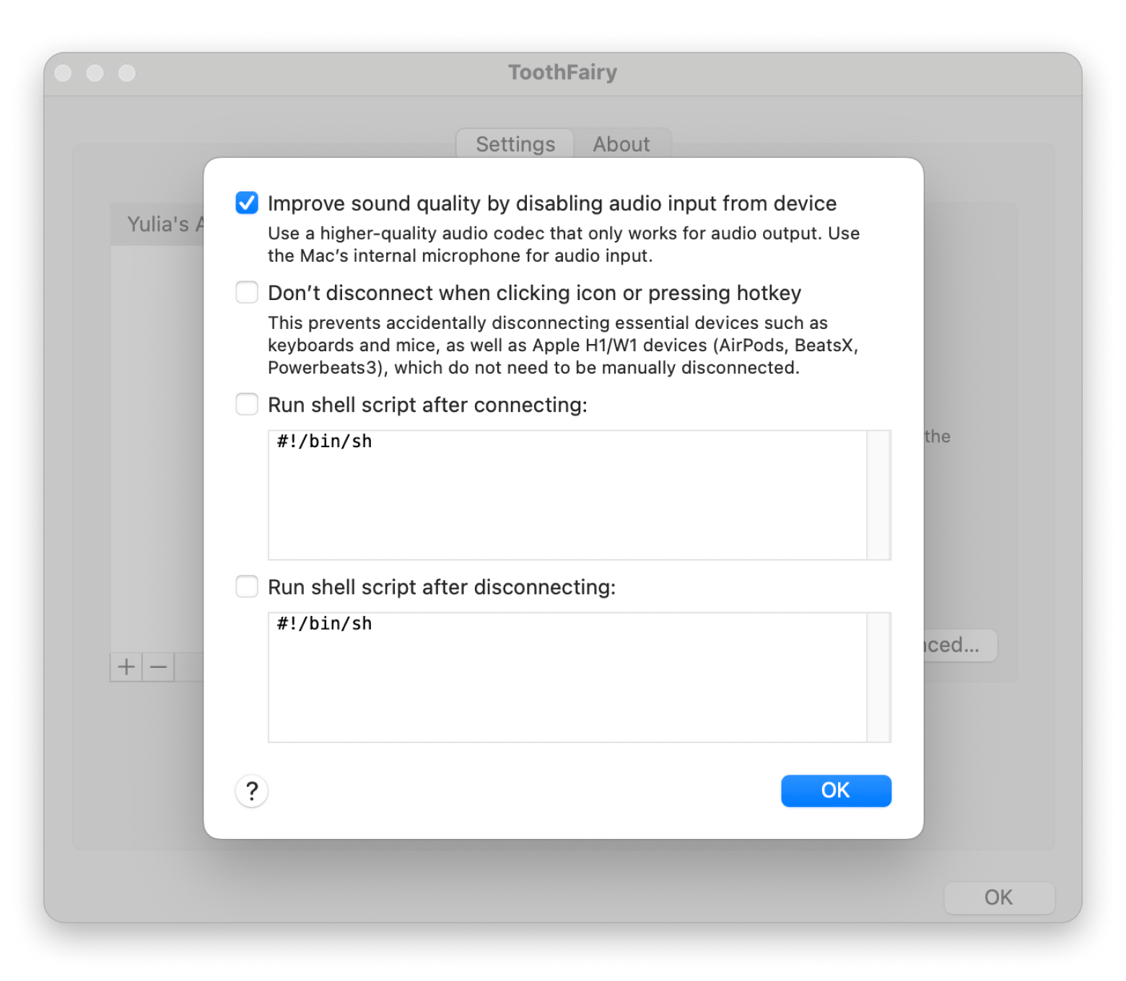Open help with the question mark button
The width and height of the screenshot is (1126, 981).
click(x=252, y=791)
